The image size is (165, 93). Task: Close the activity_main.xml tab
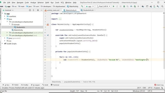click(61, 10)
